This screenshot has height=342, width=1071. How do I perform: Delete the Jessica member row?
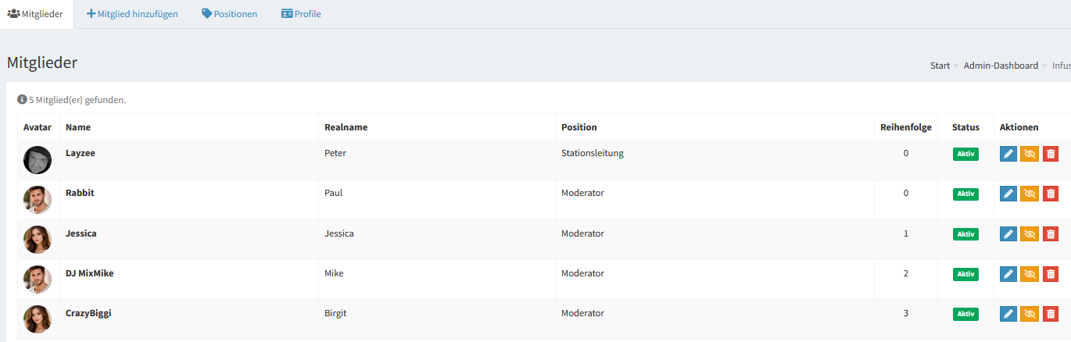point(1051,233)
